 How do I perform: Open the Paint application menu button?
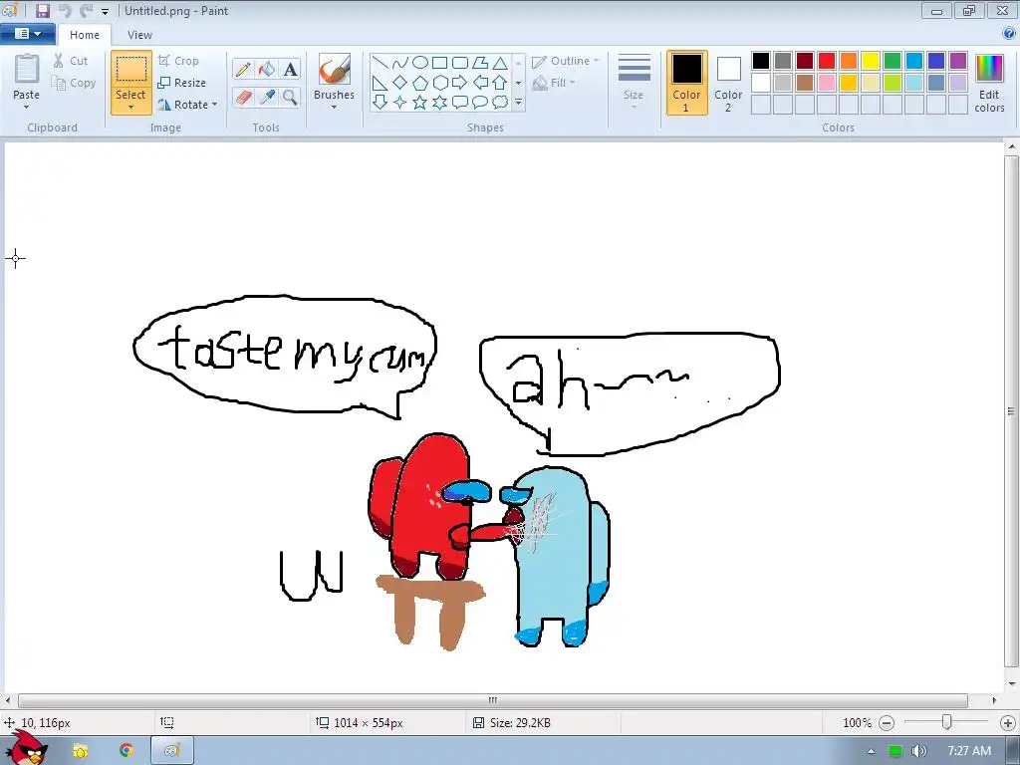coord(27,34)
